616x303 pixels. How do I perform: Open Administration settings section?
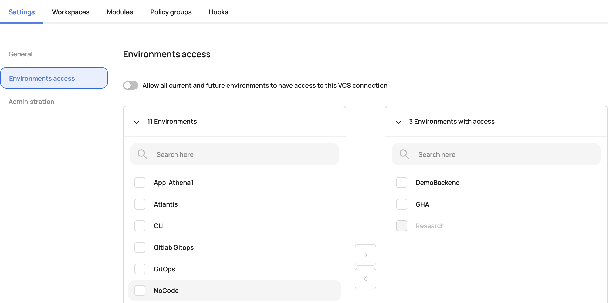pos(31,102)
